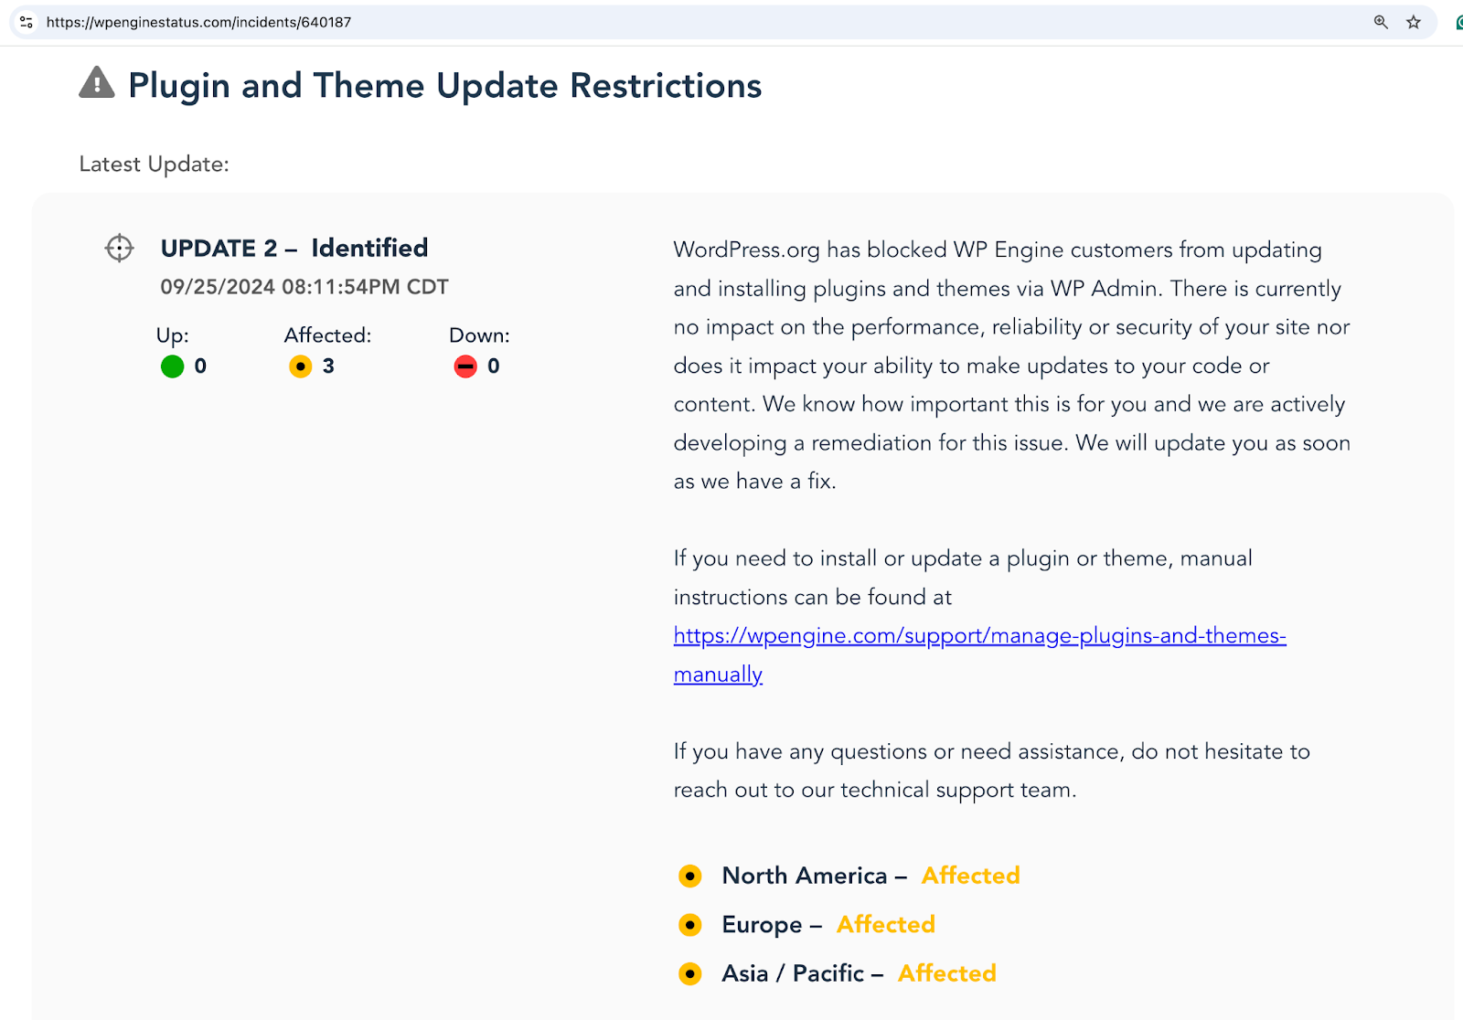This screenshot has height=1020, width=1463.
Task: Click the site info icon in address bar
Action: click(27, 22)
